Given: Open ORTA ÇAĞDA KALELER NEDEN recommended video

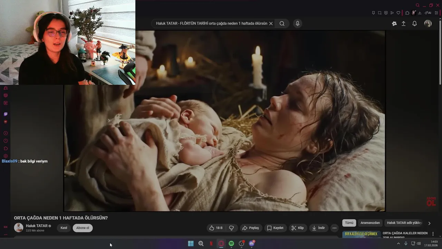Looking at the screenshot, I should pos(405,235).
